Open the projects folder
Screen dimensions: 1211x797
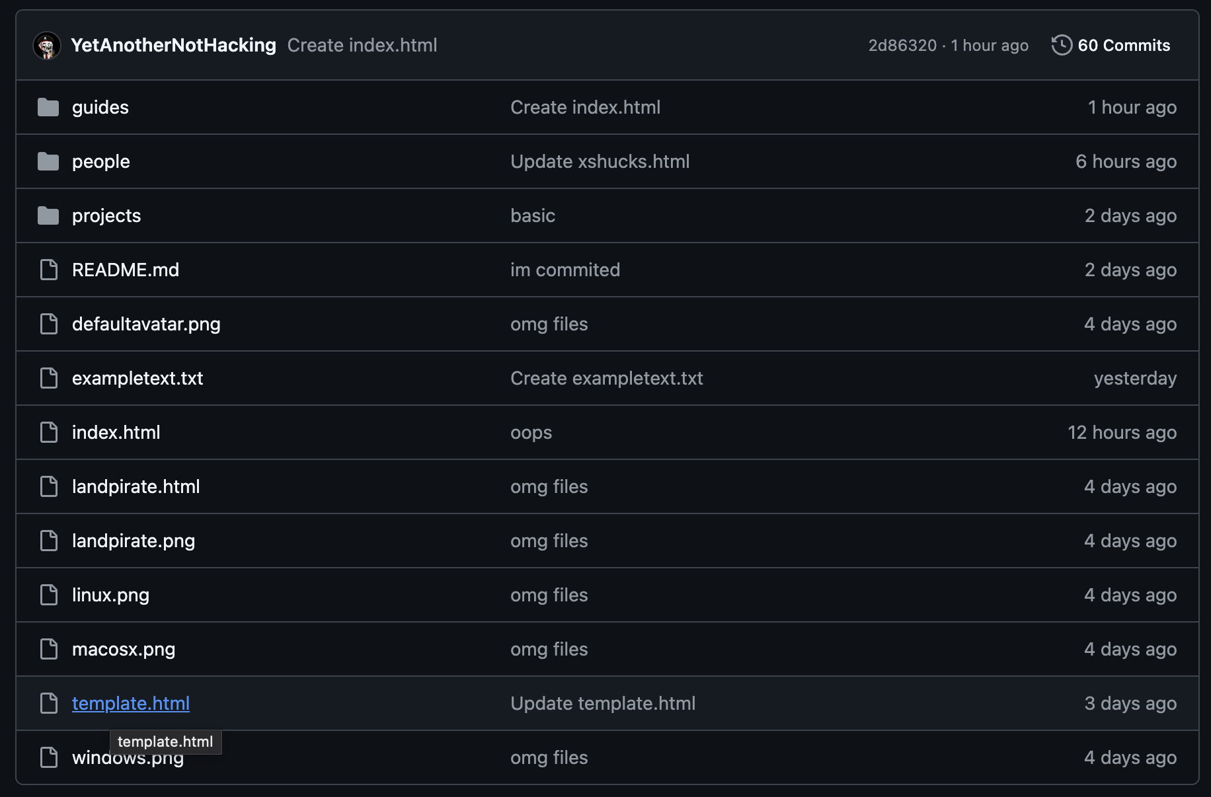(106, 215)
